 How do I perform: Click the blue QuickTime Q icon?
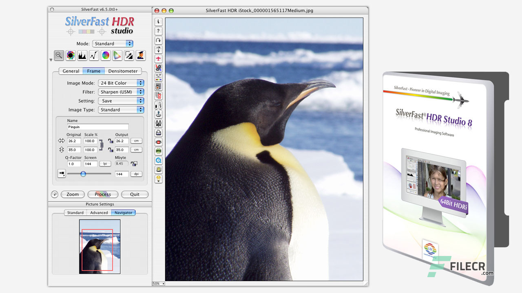pyautogui.click(x=159, y=160)
